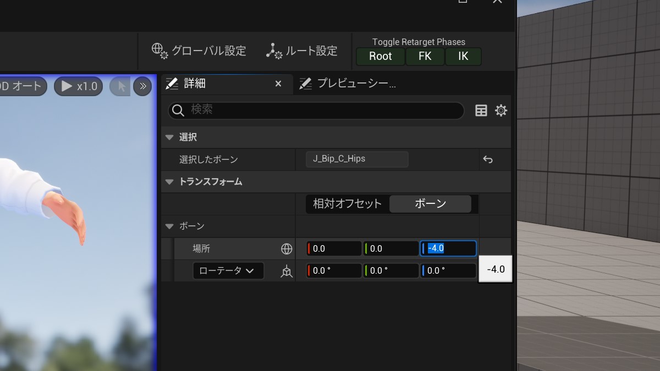The width and height of the screenshot is (660, 371).
Task: Toggle local space icon for rotation
Action: (287, 271)
